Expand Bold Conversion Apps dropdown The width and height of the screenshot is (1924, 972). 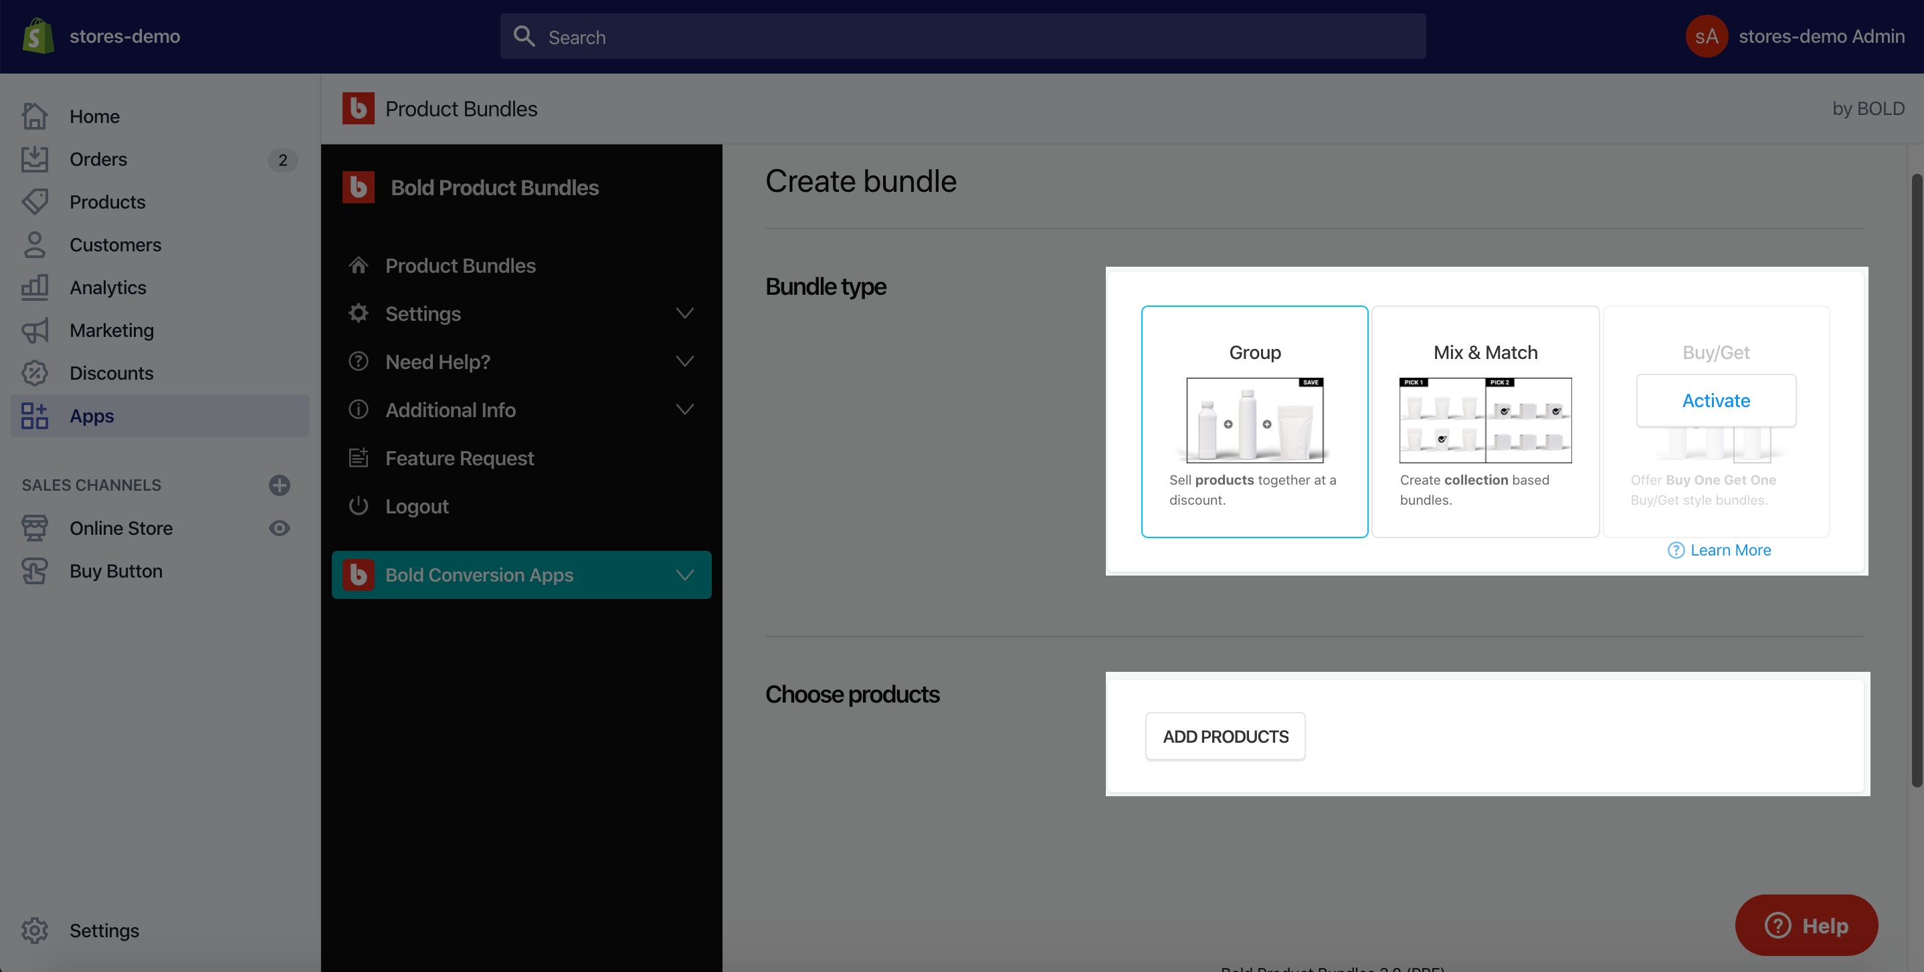(x=521, y=575)
